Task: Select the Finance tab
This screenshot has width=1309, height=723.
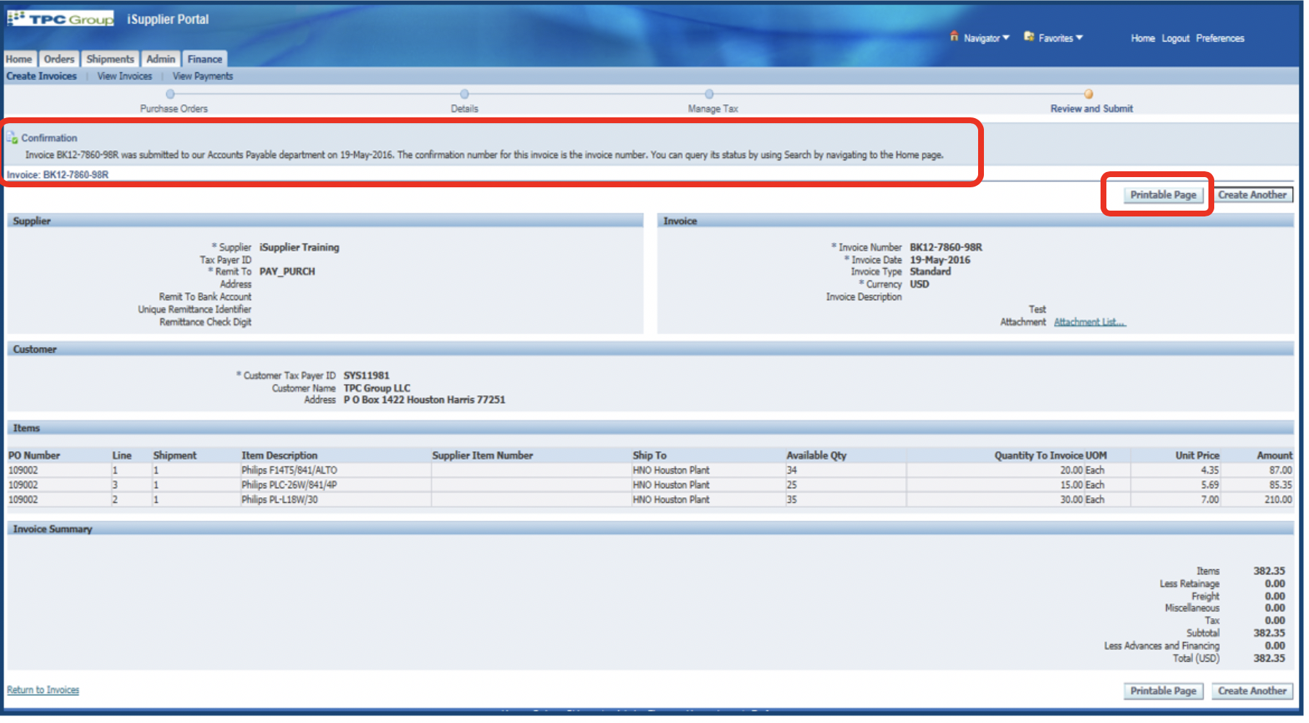Action: [x=205, y=59]
